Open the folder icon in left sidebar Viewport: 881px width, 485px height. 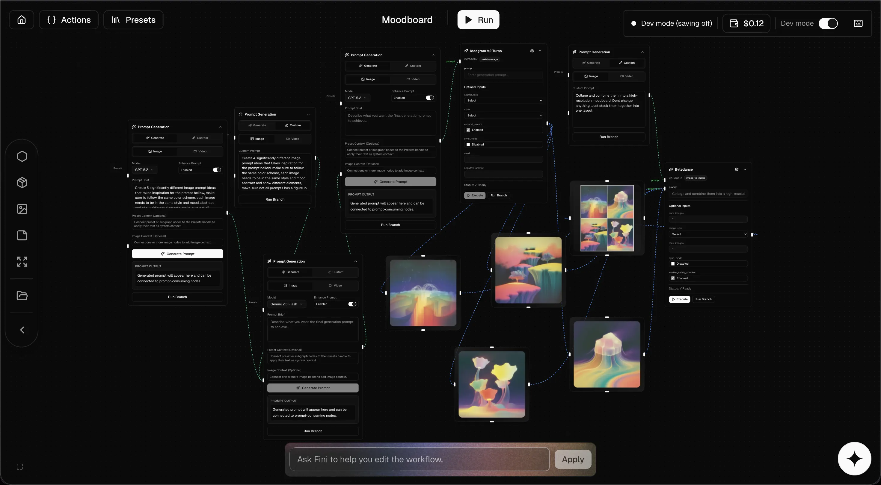point(22,295)
